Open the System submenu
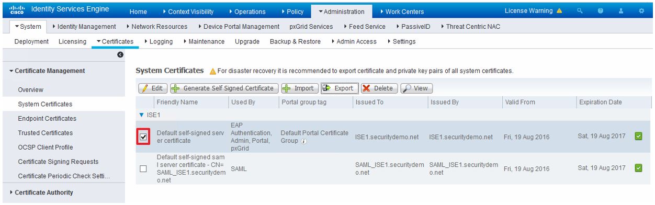Viewport: 655px width, 205px height. pyautogui.click(x=28, y=27)
